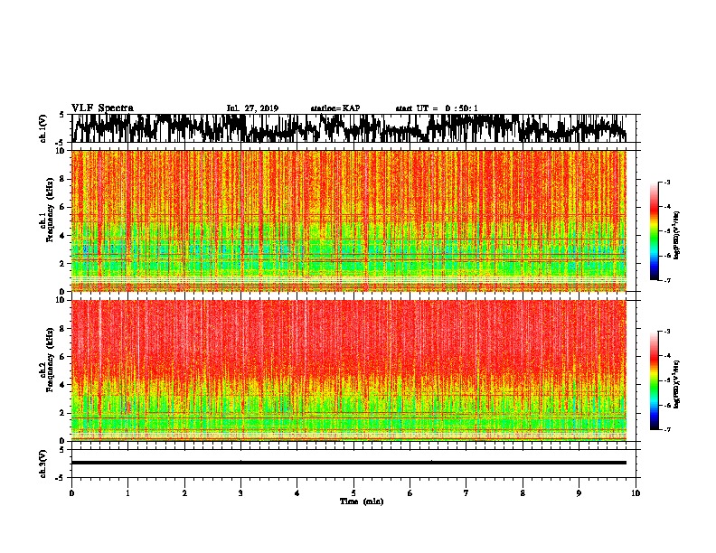
Task: Click the "-3" label on ch.1 color scale
Action: pos(666,183)
